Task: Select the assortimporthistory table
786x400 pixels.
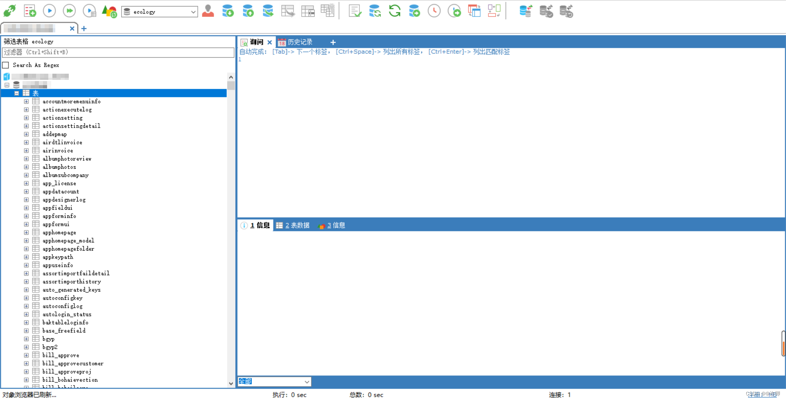Action: pos(72,282)
